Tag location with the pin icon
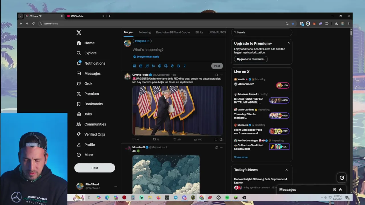This screenshot has height=205, width=365. [172, 66]
